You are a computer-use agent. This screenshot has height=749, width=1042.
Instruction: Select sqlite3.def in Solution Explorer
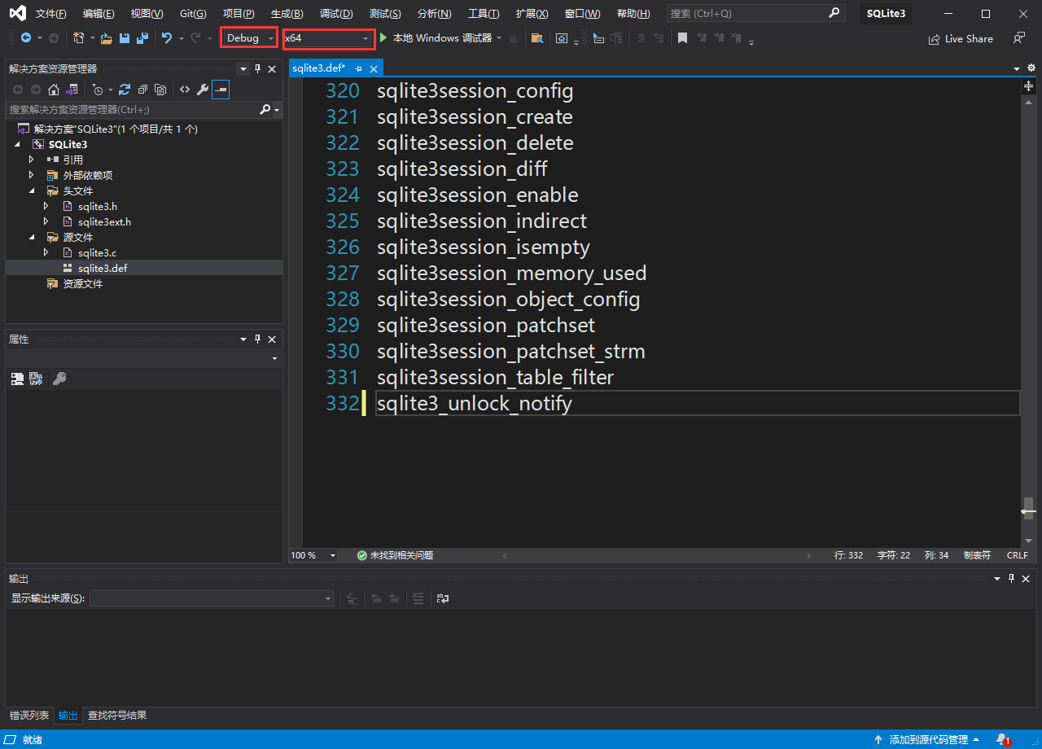[x=103, y=268]
